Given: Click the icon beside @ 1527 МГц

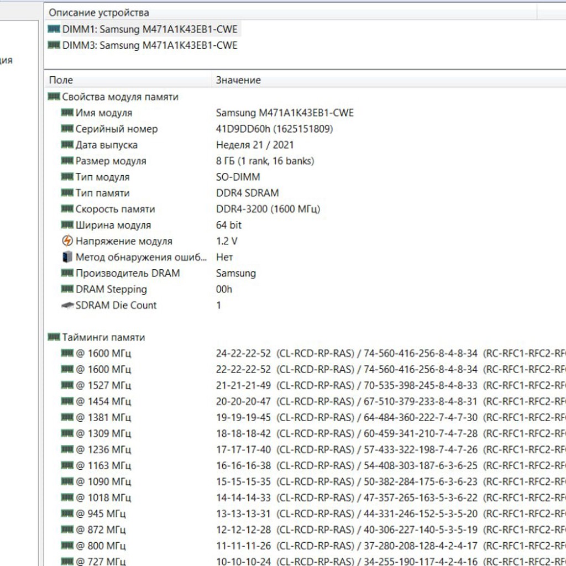Looking at the screenshot, I should click(67, 385).
